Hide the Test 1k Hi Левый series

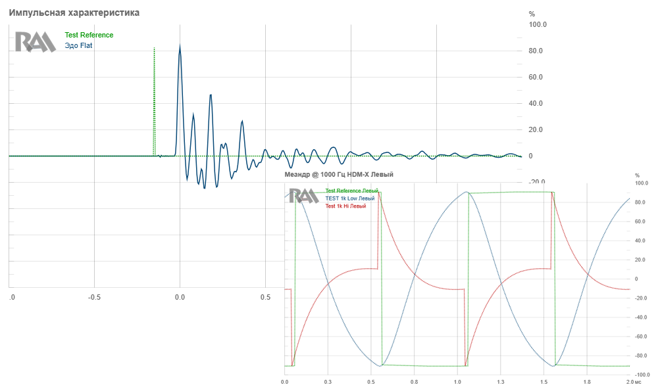[345, 206]
